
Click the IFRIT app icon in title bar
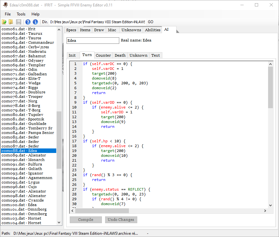point(5,5)
